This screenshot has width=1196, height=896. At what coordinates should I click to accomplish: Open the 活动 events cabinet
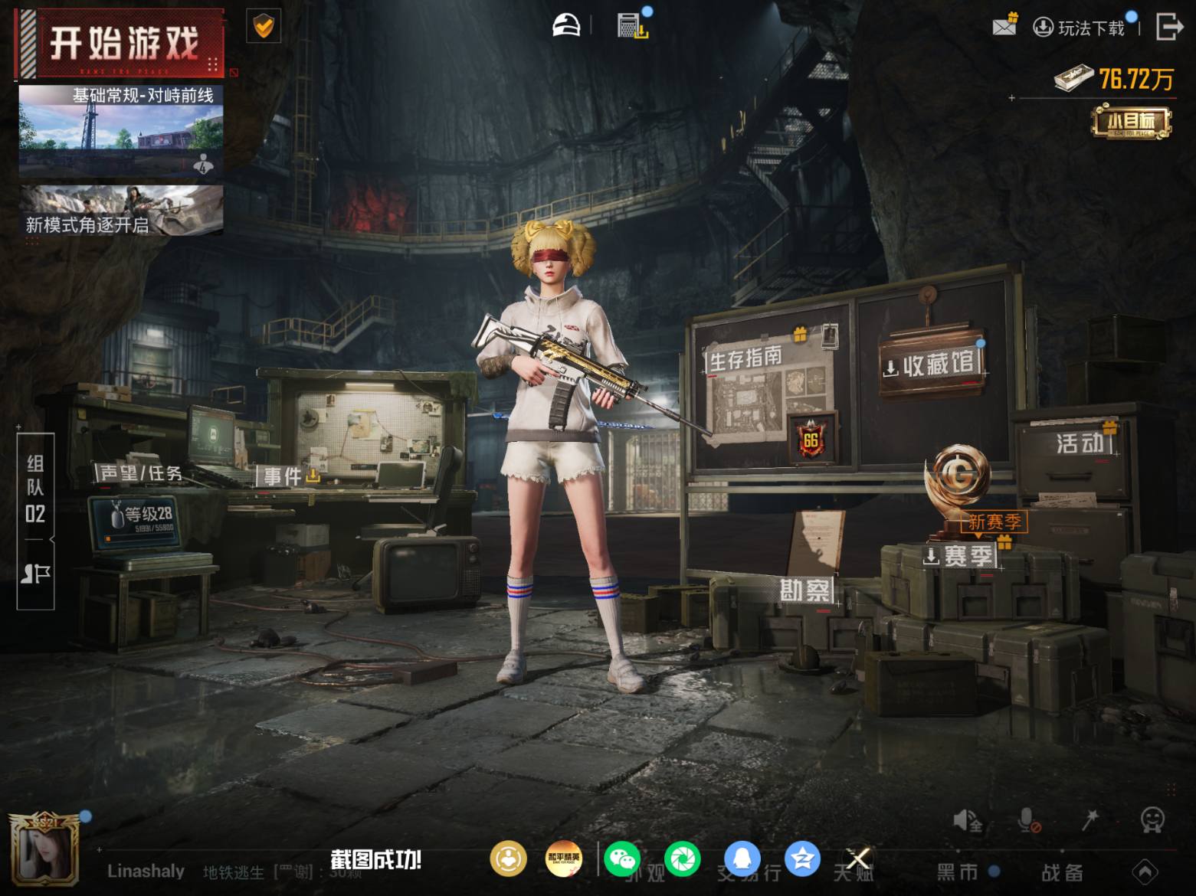1080,443
